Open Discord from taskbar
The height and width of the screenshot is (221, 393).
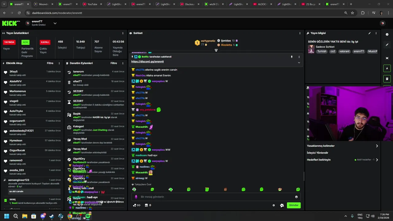[43, 216]
